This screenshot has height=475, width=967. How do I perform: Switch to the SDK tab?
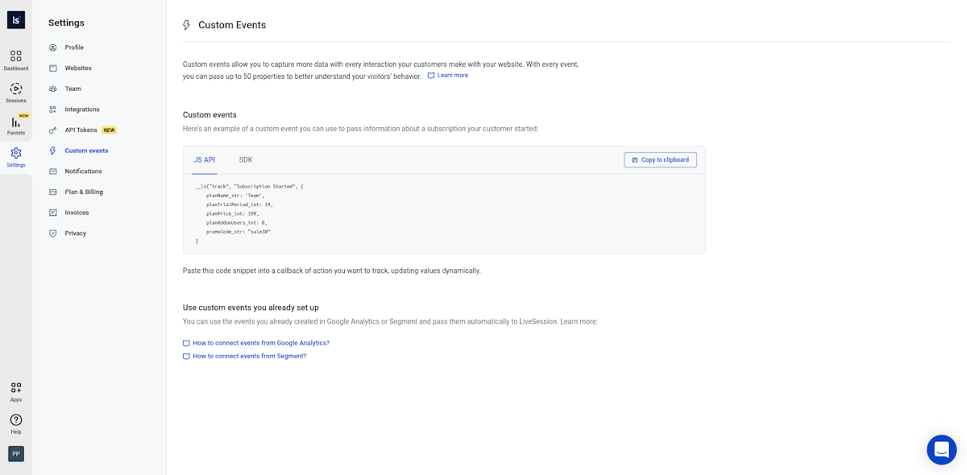click(x=246, y=160)
